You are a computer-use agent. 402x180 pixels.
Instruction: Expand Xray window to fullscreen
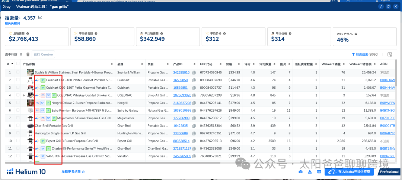click(381, 7)
